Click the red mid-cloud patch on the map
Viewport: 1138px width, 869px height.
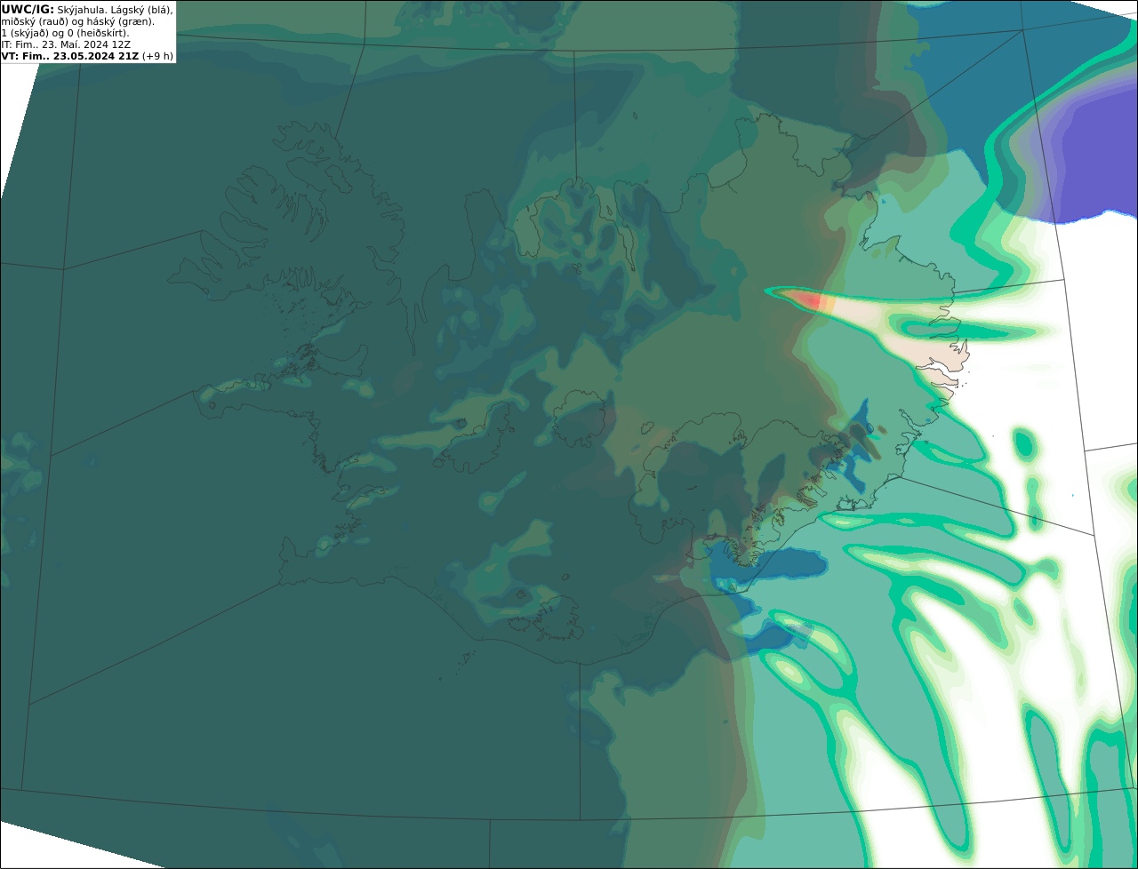(808, 299)
